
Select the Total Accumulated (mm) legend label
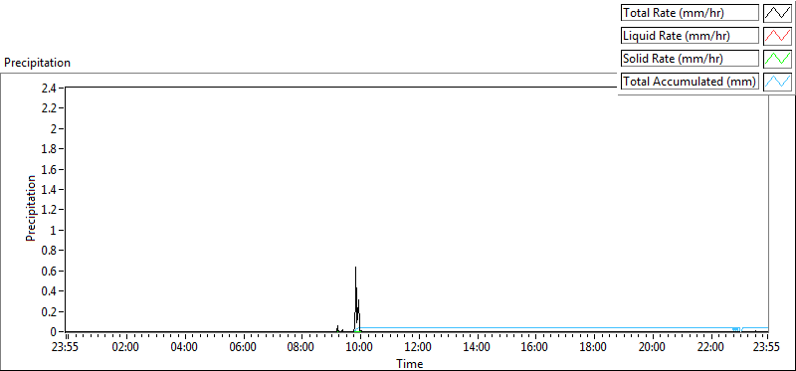point(691,82)
